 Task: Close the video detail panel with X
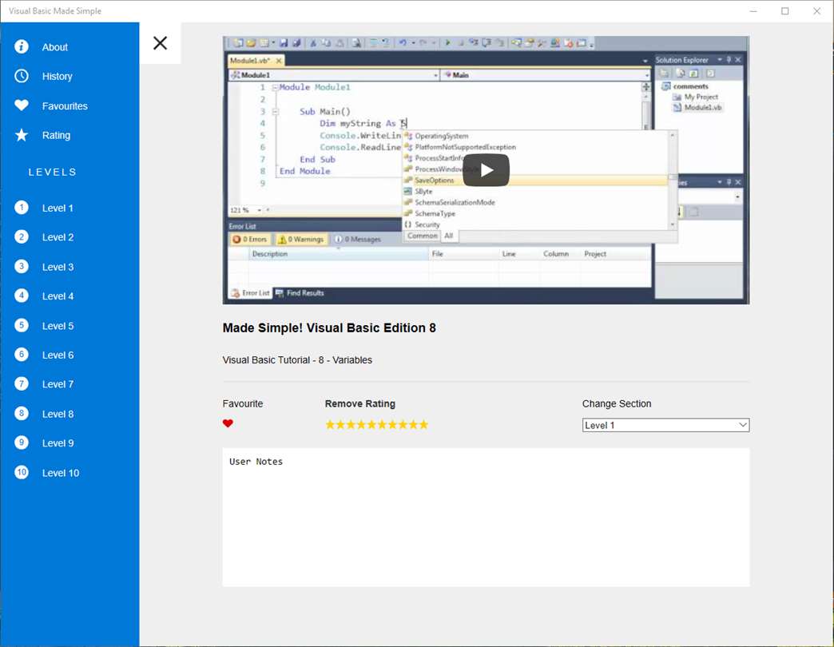click(x=160, y=43)
